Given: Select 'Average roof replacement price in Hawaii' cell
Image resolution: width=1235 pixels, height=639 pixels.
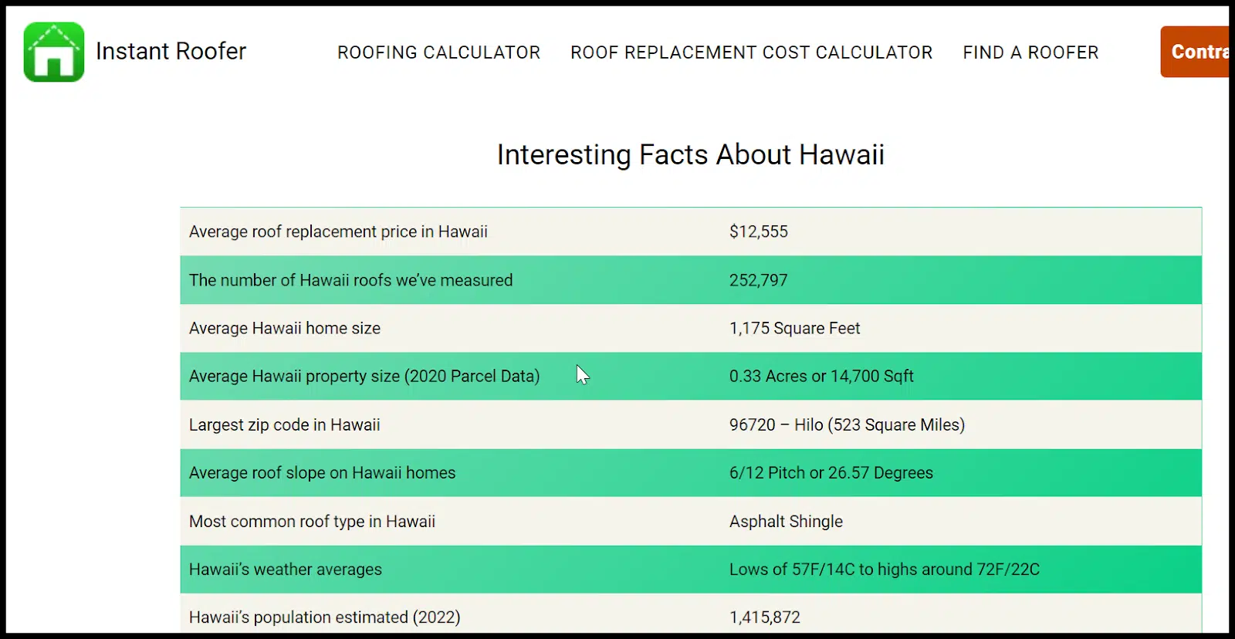Looking at the screenshot, I should [x=338, y=232].
